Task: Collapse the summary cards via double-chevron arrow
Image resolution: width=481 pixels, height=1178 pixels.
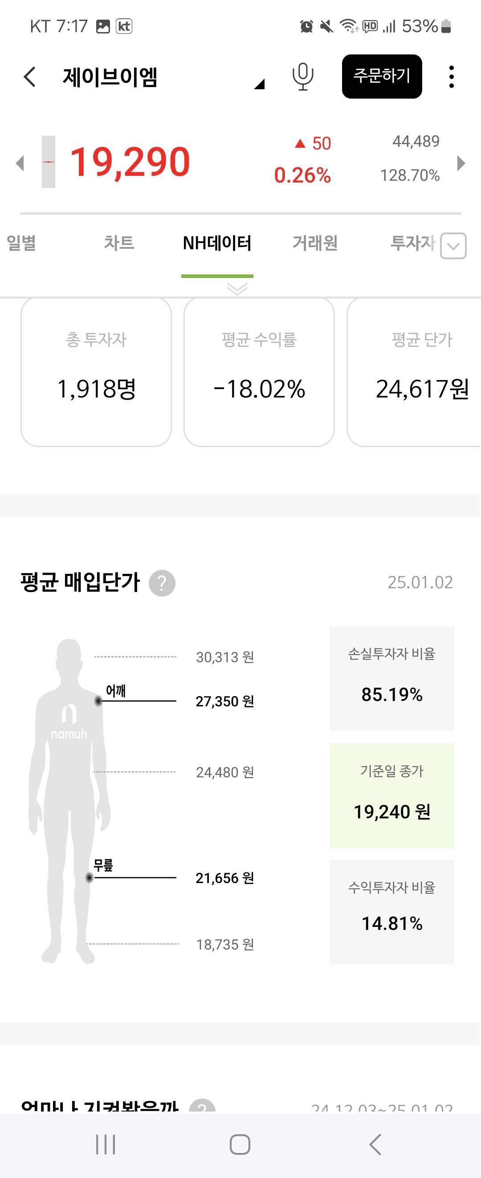Action: (x=236, y=290)
